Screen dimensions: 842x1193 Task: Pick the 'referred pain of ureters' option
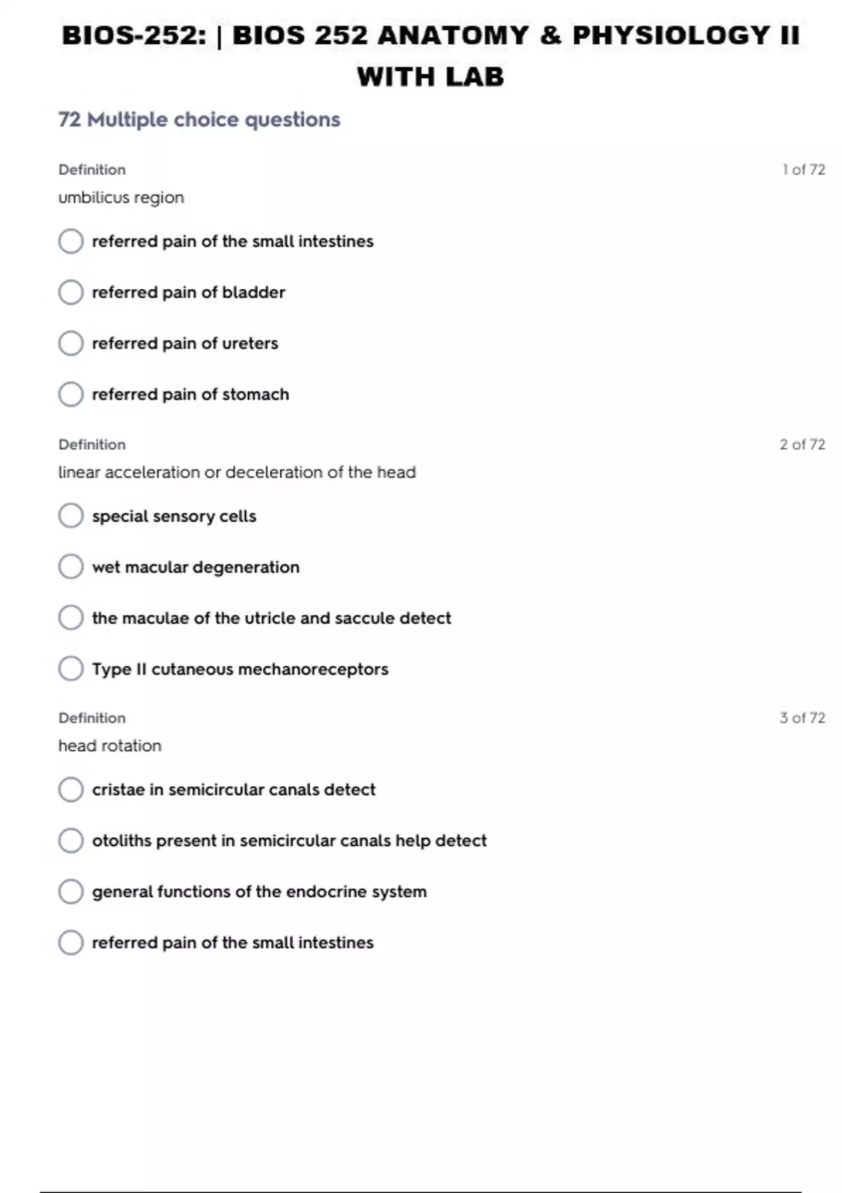71,343
